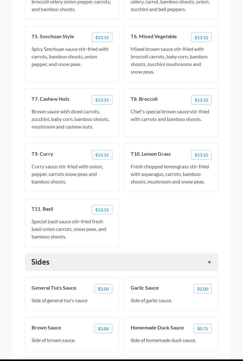The width and height of the screenshot is (243, 361).
Task: Click the T11. Basil price button
Action: tap(102, 210)
